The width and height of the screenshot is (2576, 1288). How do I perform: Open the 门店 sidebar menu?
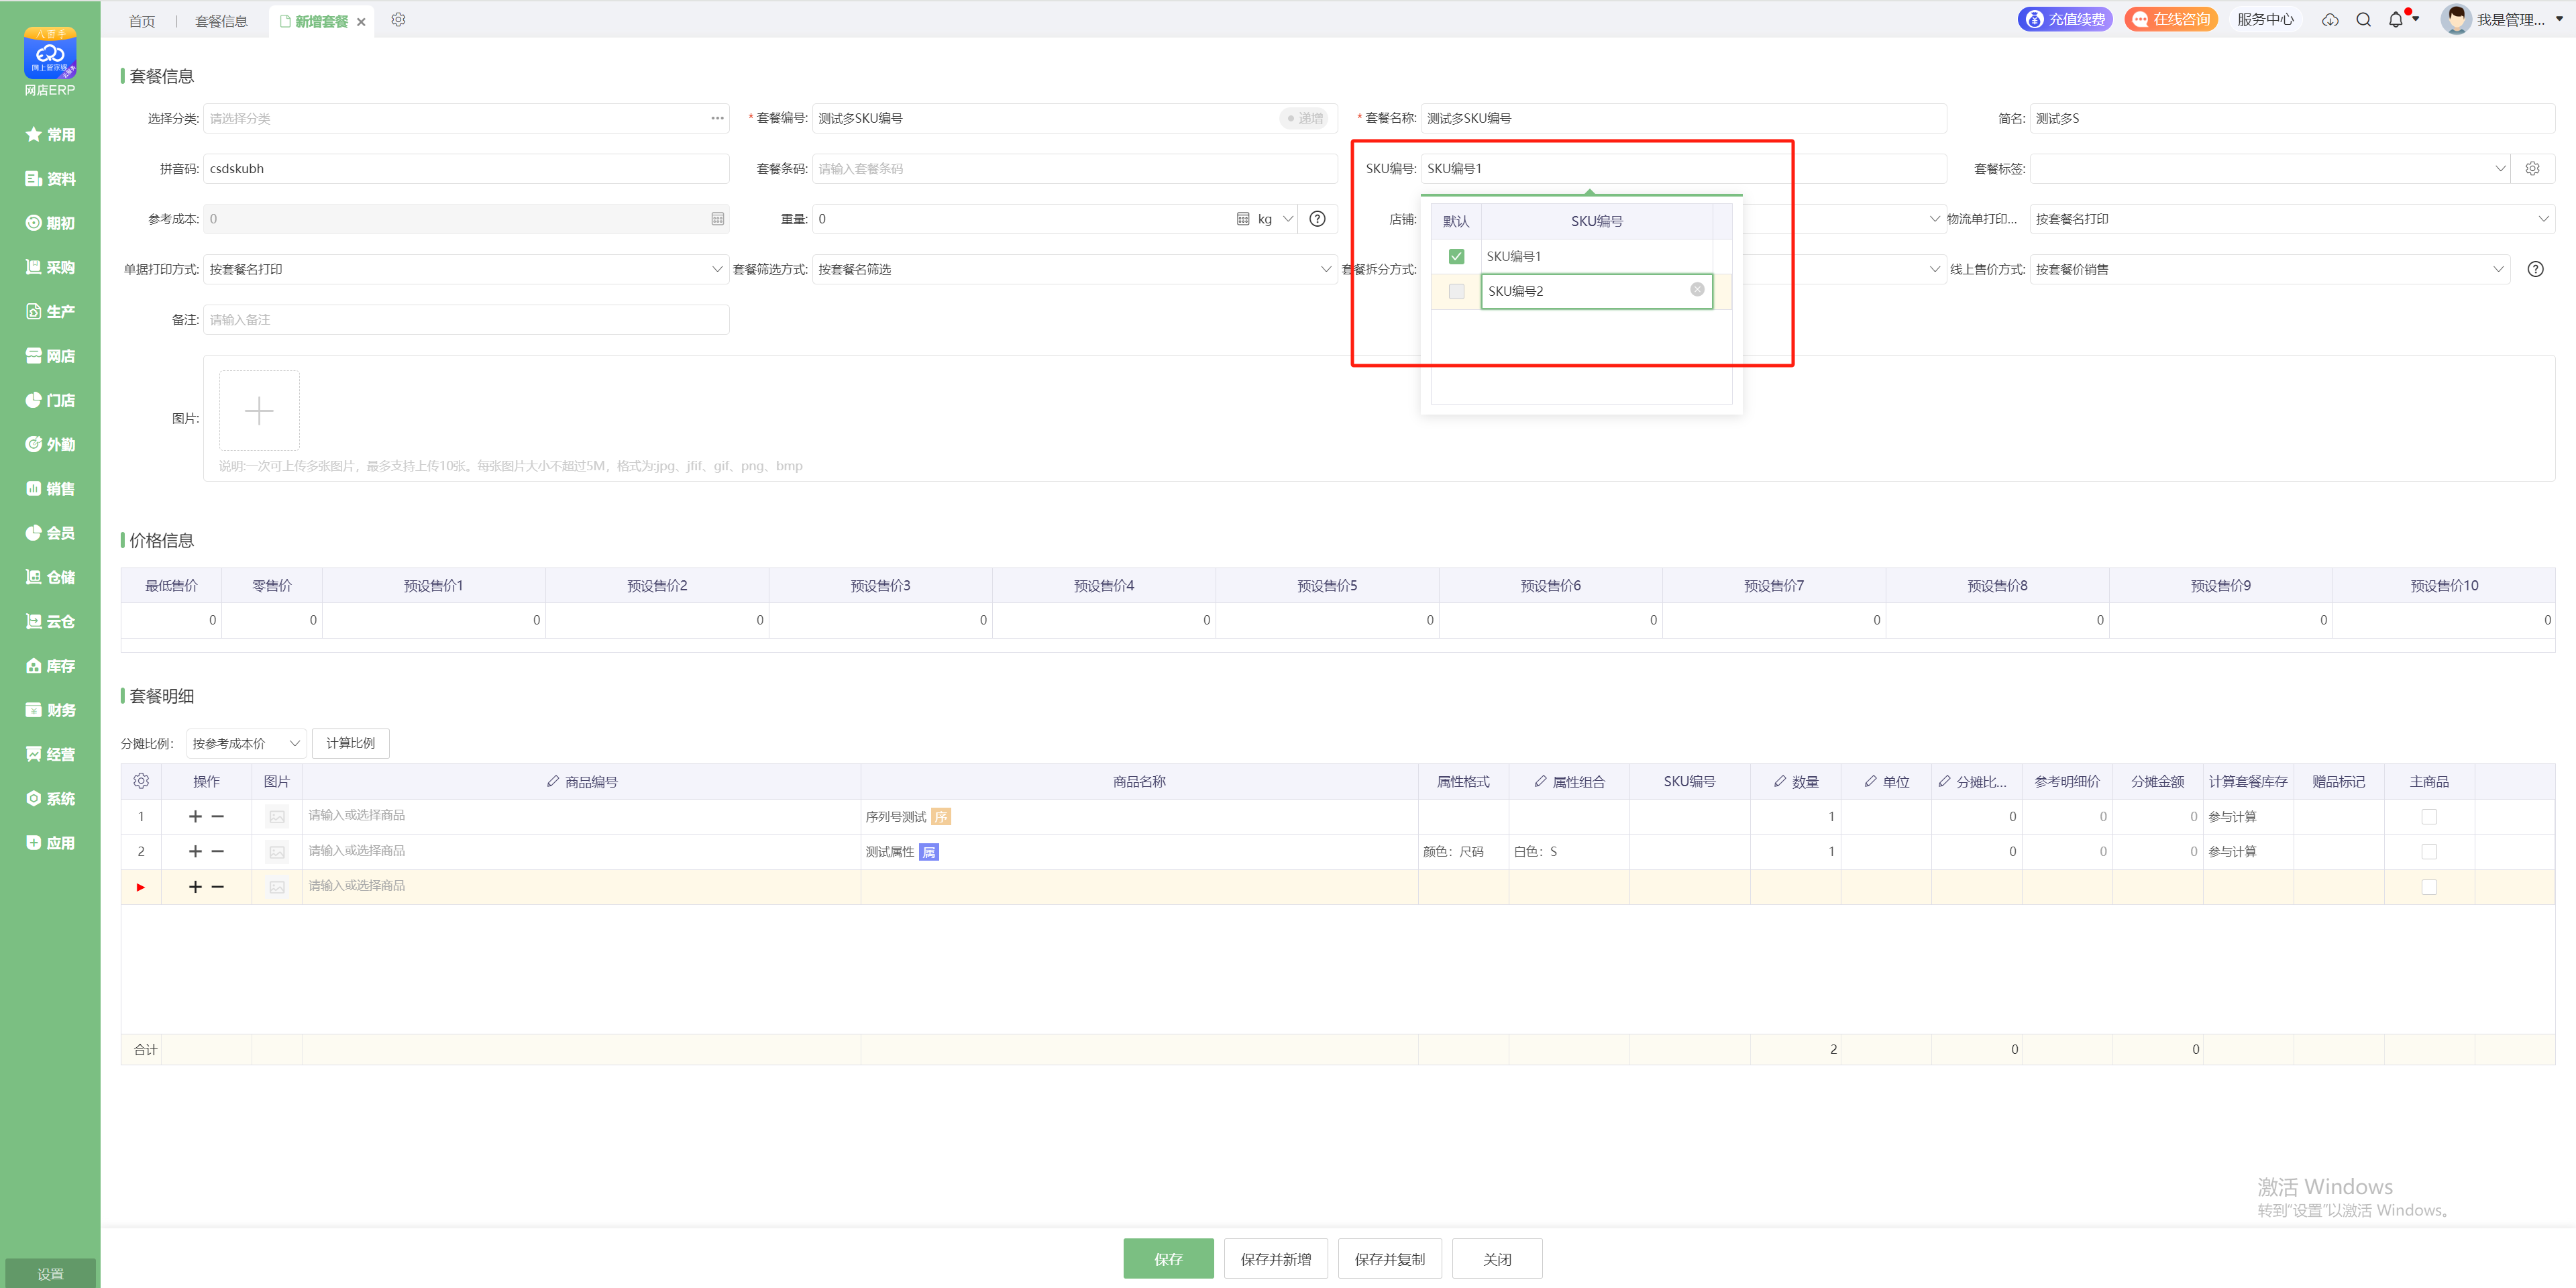[x=50, y=400]
